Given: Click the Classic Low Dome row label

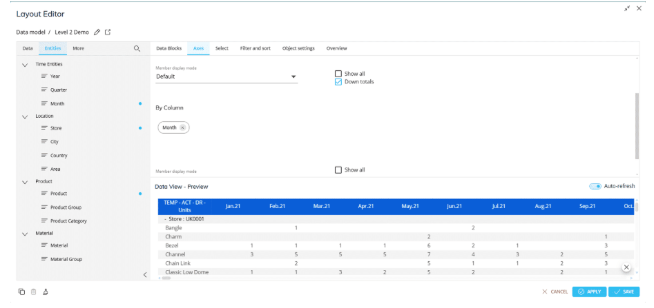Looking at the screenshot, I should tap(187, 272).
